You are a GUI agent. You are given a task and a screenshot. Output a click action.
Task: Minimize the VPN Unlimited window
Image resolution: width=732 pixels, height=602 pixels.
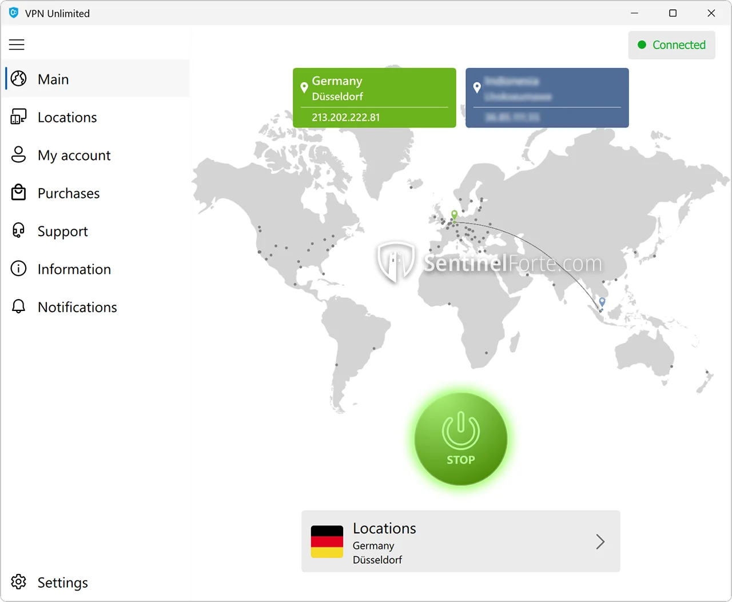pos(634,13)
